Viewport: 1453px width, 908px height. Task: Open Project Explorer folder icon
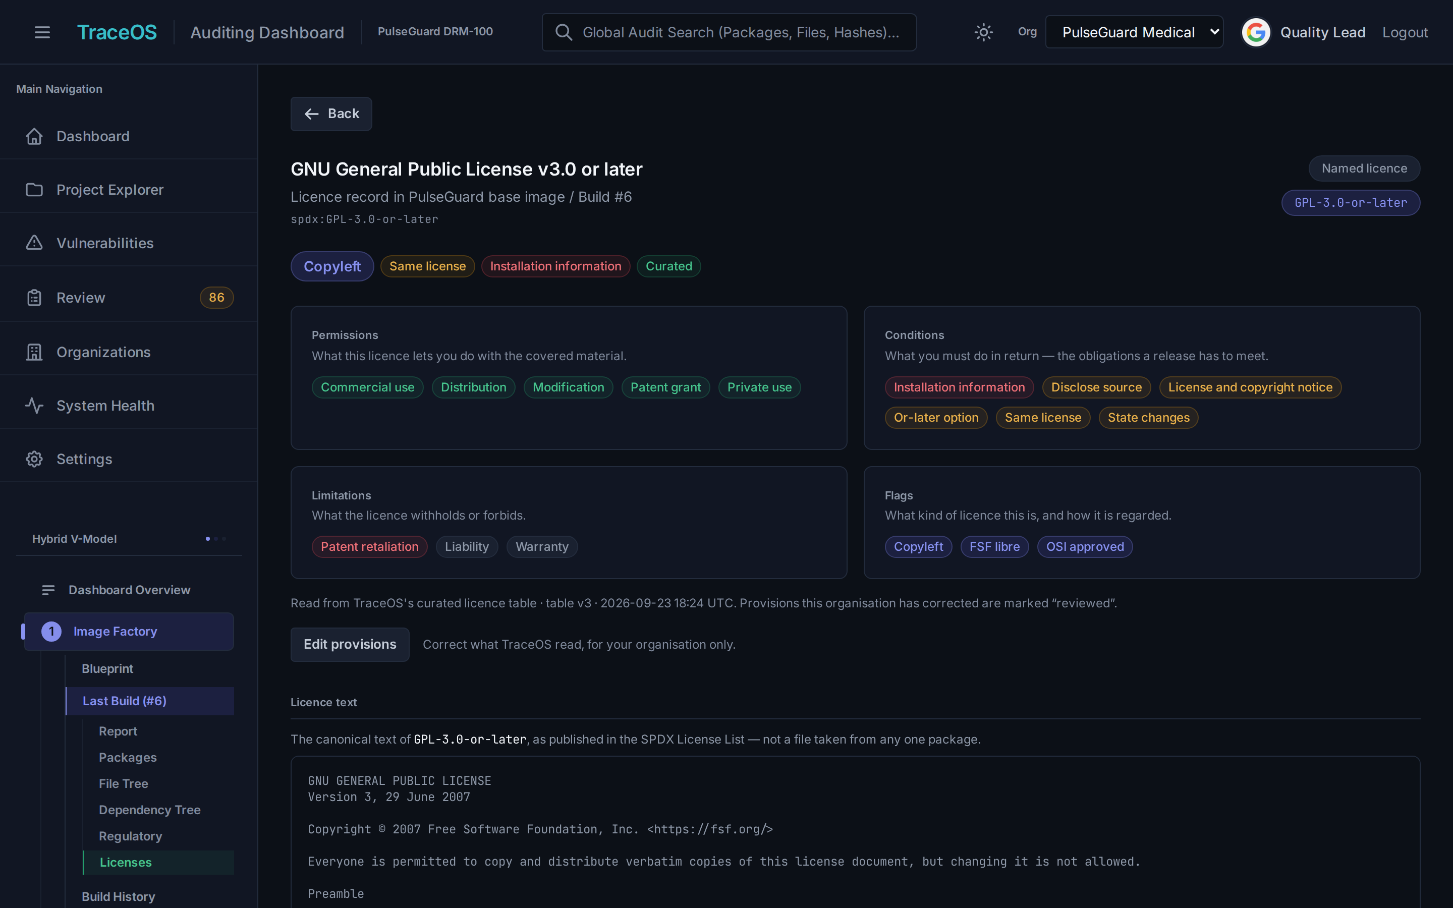(x=34, y=190)
